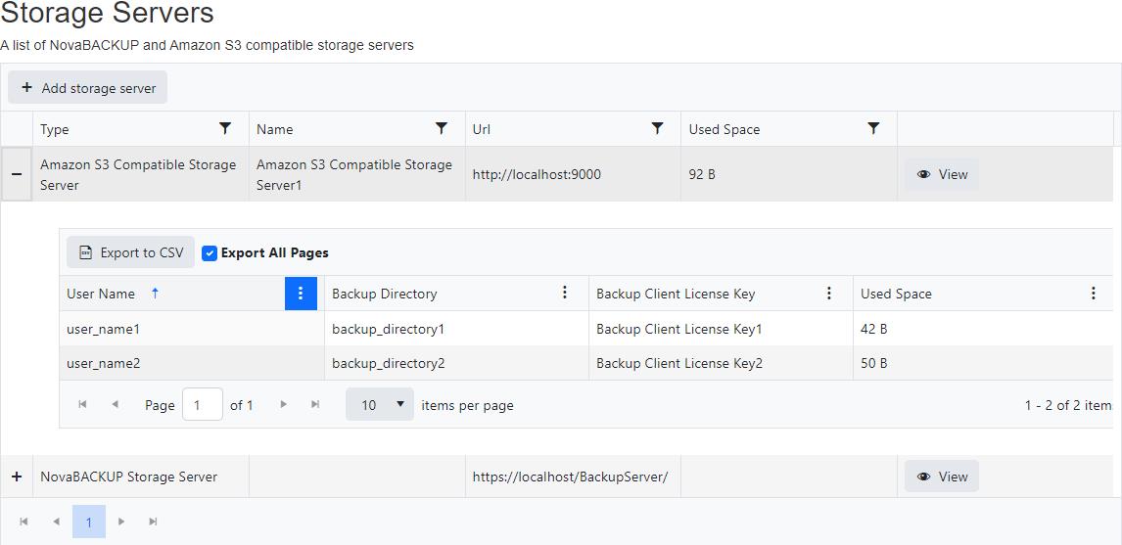Select page 1 in storage servers pager

click(x=89, y=522)
